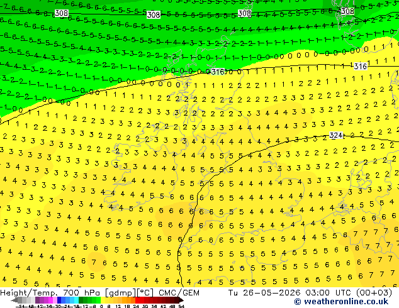Click the cyan legend color band
This screenshot has height=308, width=399.
tap(77, 300)
